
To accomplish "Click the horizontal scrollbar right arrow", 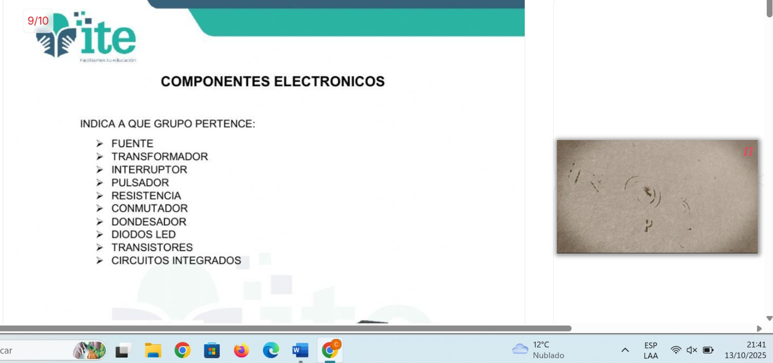I will pos(759,329).
